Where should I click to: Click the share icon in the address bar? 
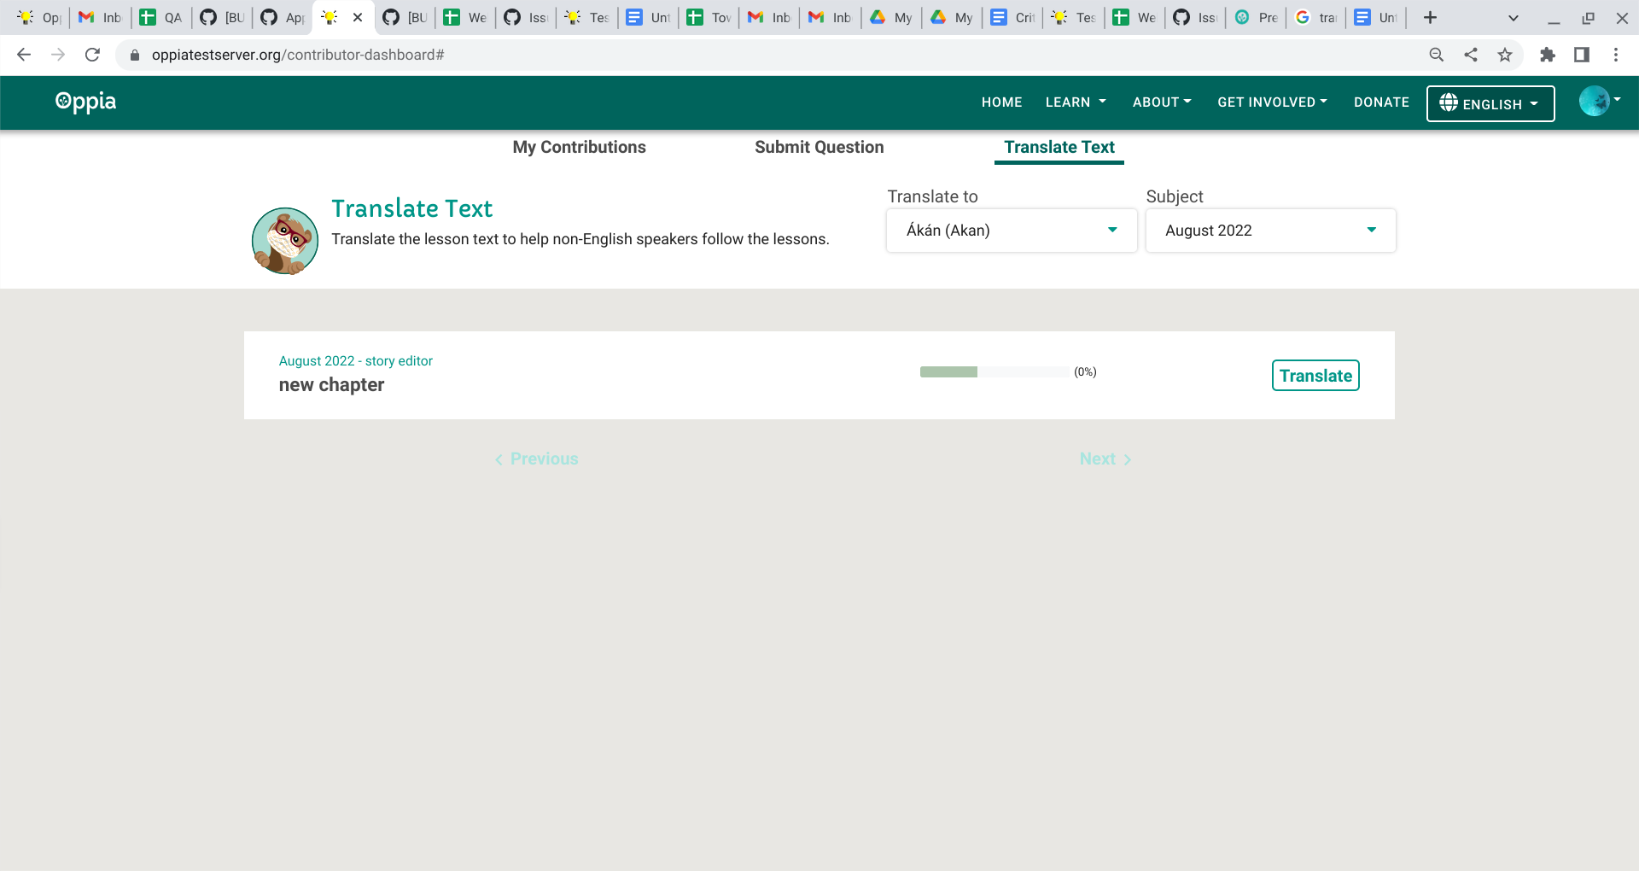[1471, 54]
